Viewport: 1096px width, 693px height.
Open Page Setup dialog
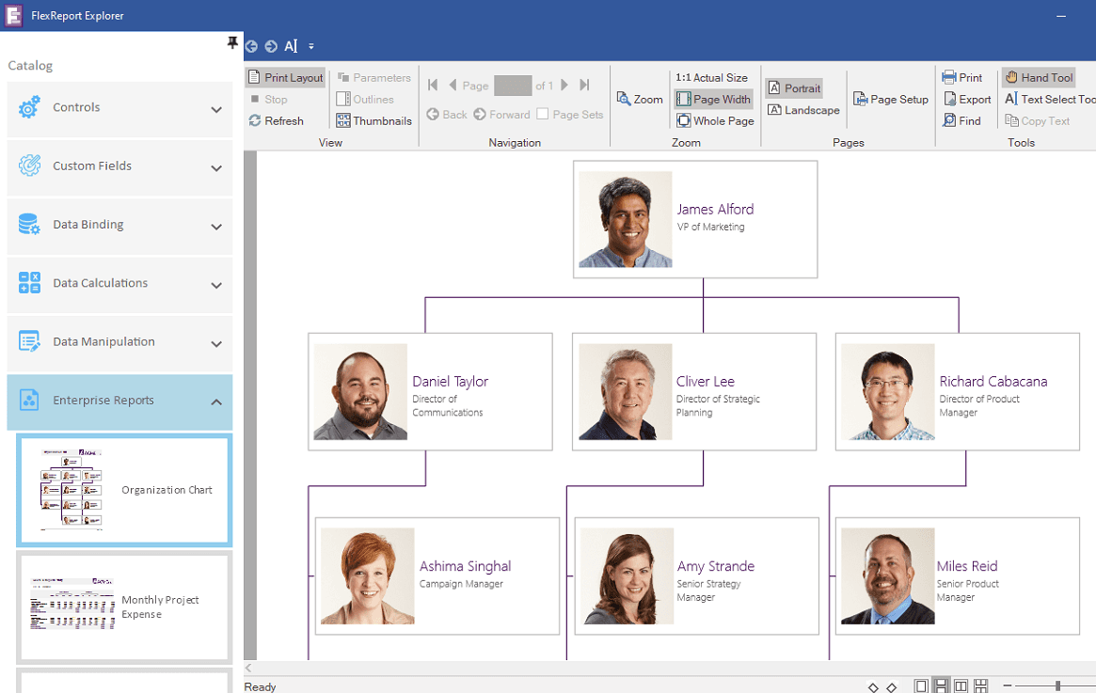(891, 99)
